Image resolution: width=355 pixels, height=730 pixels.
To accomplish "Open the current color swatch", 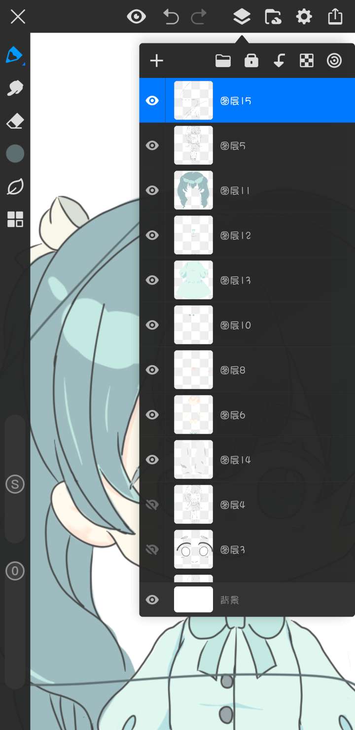I will (15, 154).
